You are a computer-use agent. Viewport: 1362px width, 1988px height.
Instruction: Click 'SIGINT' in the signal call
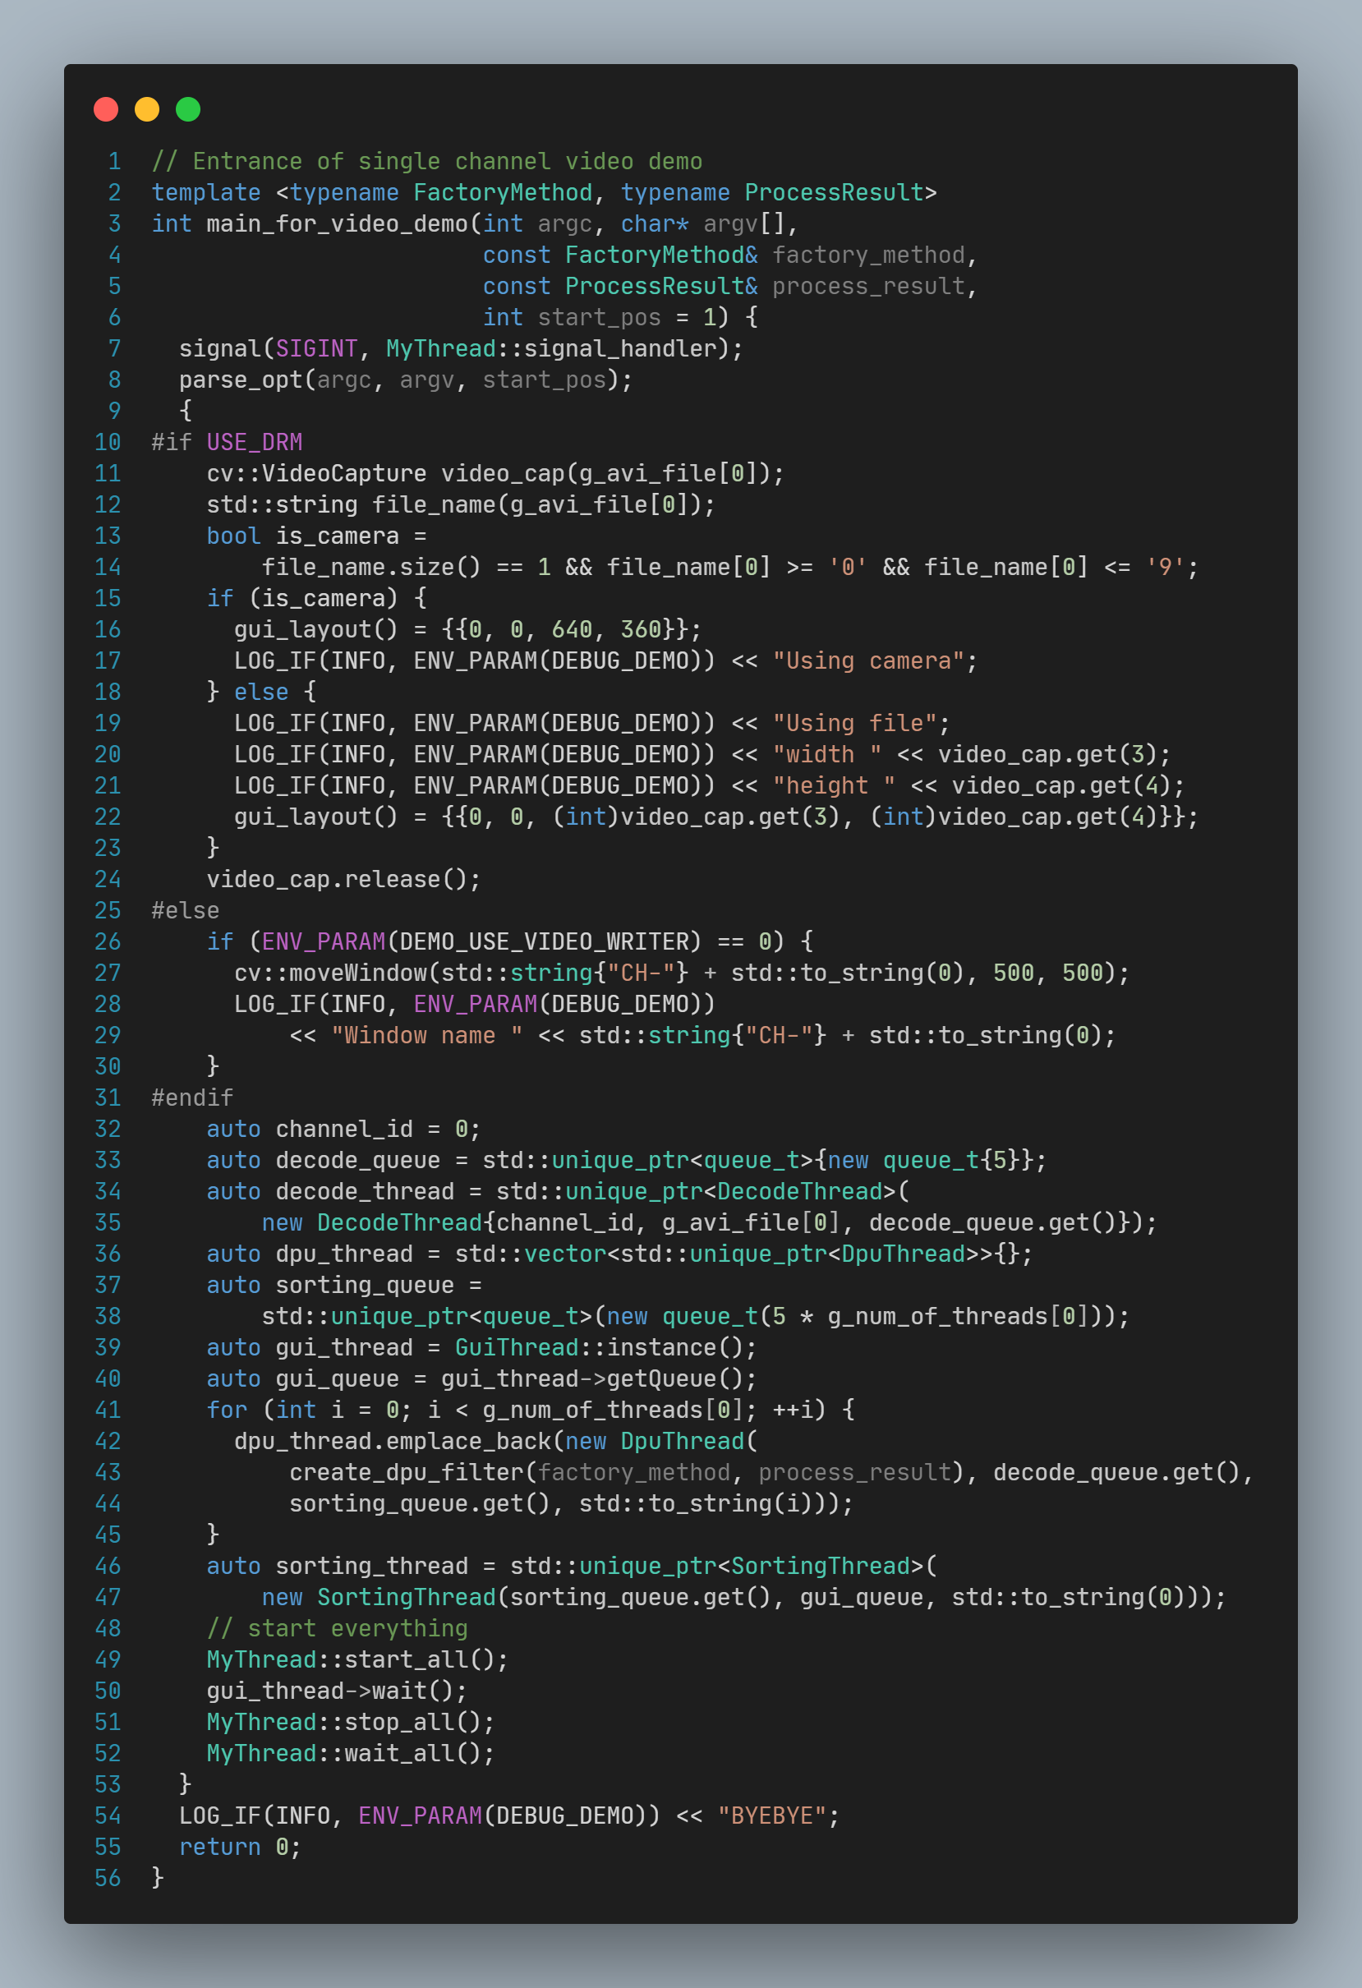click(x=316, y=349)
